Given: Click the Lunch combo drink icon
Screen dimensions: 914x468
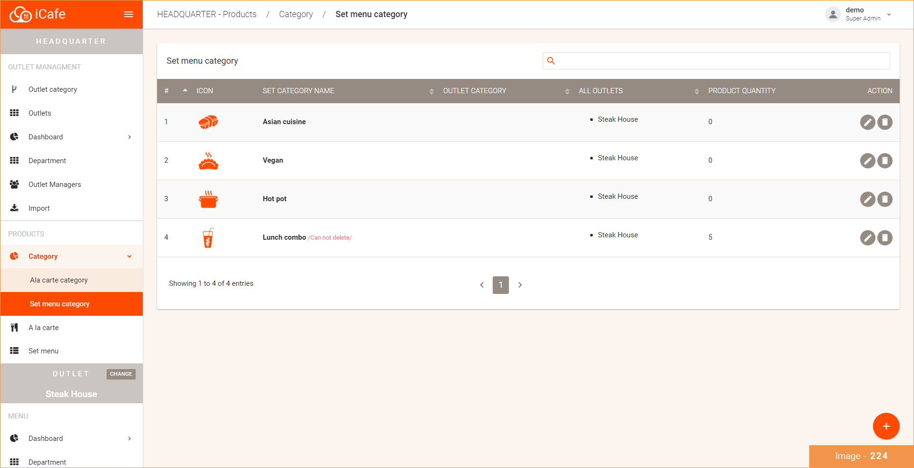Looking at the screenshot, I should coord(208,238).
